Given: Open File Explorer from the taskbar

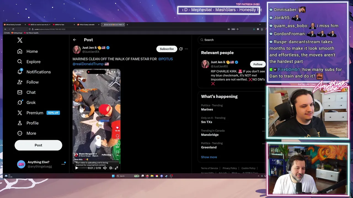Looking at the screenshot, I should (x=152, y=176).
